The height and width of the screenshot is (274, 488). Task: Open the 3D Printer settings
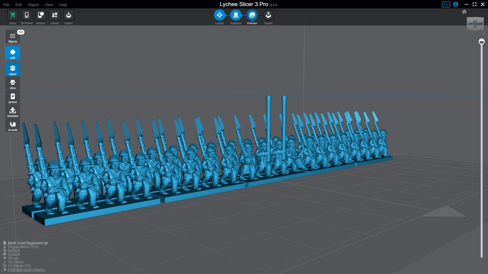point(26,15)
